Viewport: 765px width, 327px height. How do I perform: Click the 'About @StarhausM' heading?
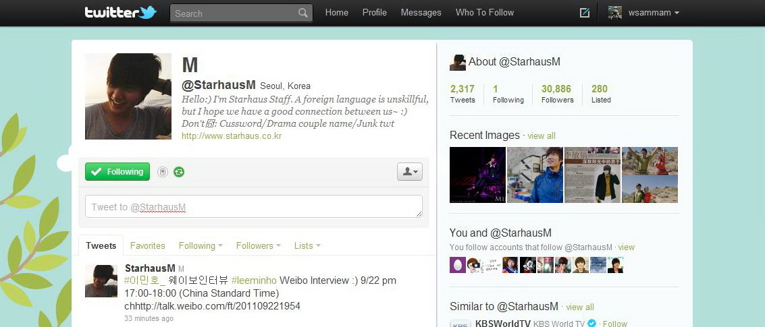(515, 62)
